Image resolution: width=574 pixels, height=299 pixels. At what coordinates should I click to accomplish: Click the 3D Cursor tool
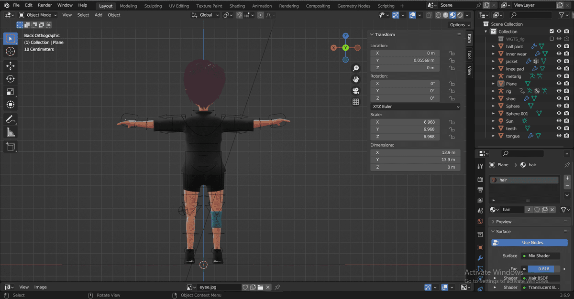(10, 51)
